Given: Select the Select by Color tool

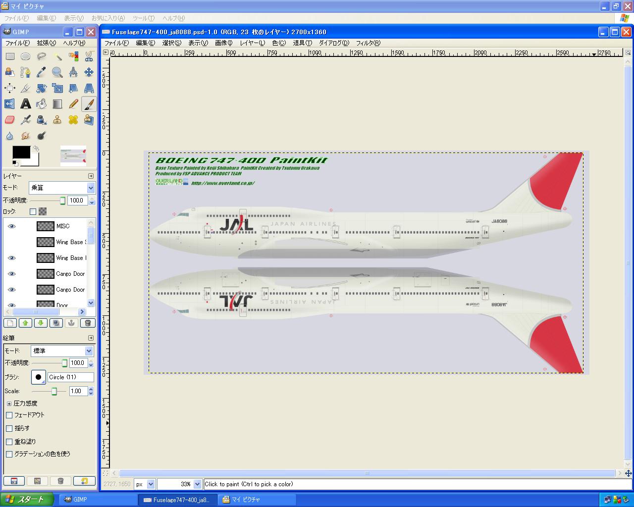Looking at the screenshot, I should pyautogui.click(x=73, y=56).
